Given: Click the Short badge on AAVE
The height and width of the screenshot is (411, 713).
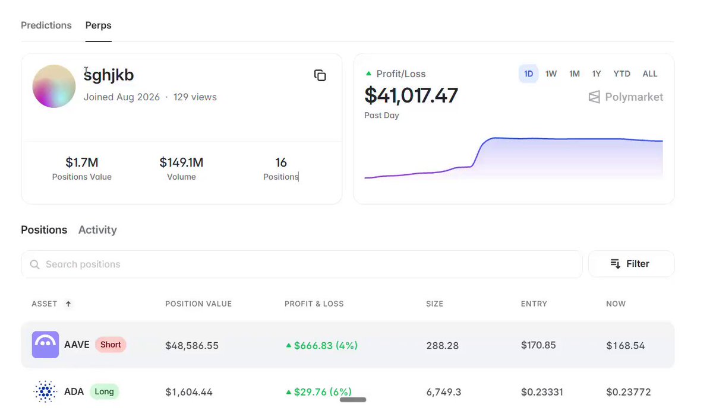Looking at the screenshot, I should pyautogui.click(x=111, y=345).
